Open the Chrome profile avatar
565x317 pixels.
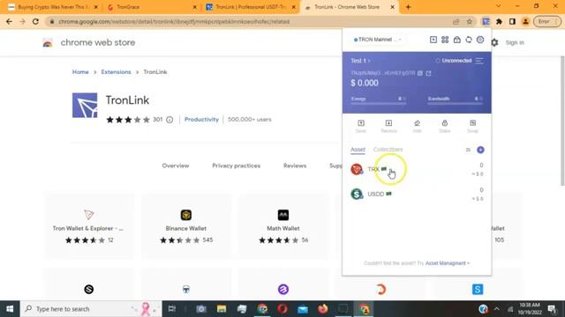coord(525,21)
